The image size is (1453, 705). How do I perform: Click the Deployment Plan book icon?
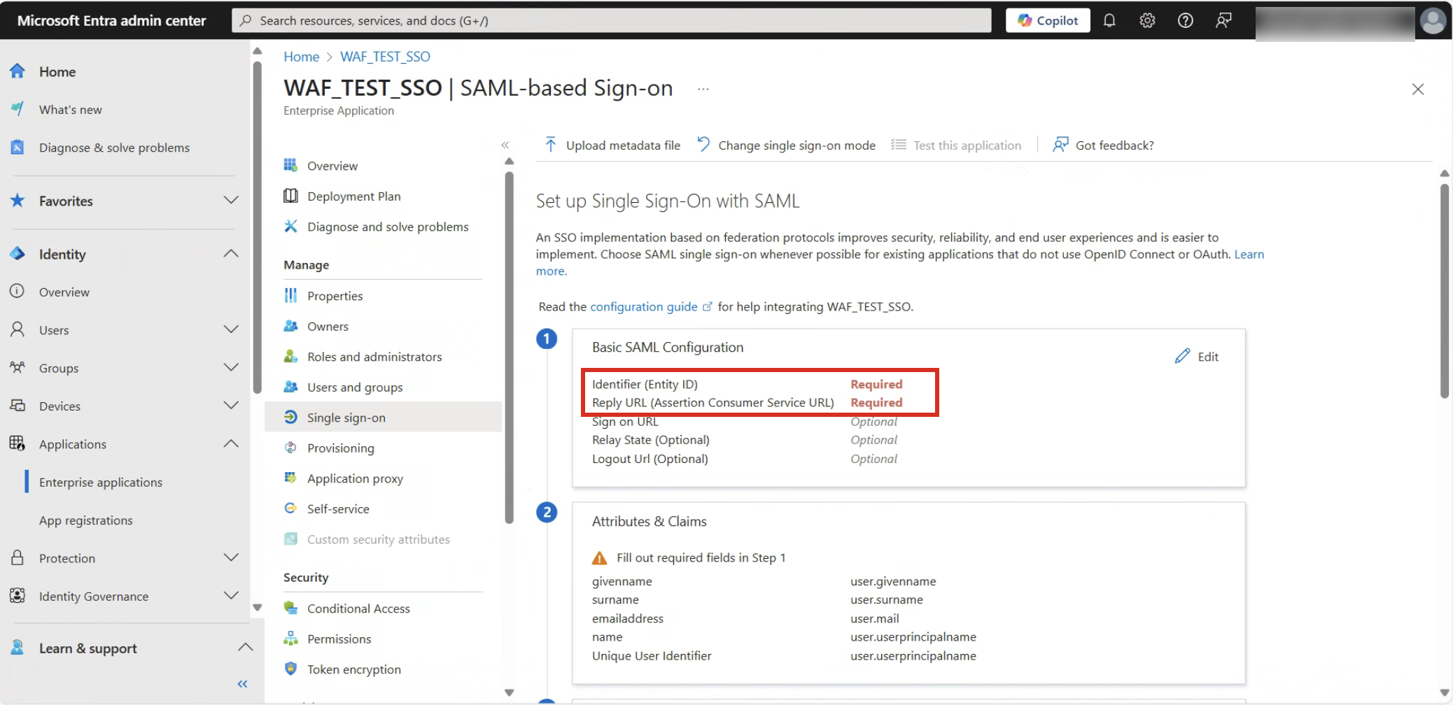(290, 196)
